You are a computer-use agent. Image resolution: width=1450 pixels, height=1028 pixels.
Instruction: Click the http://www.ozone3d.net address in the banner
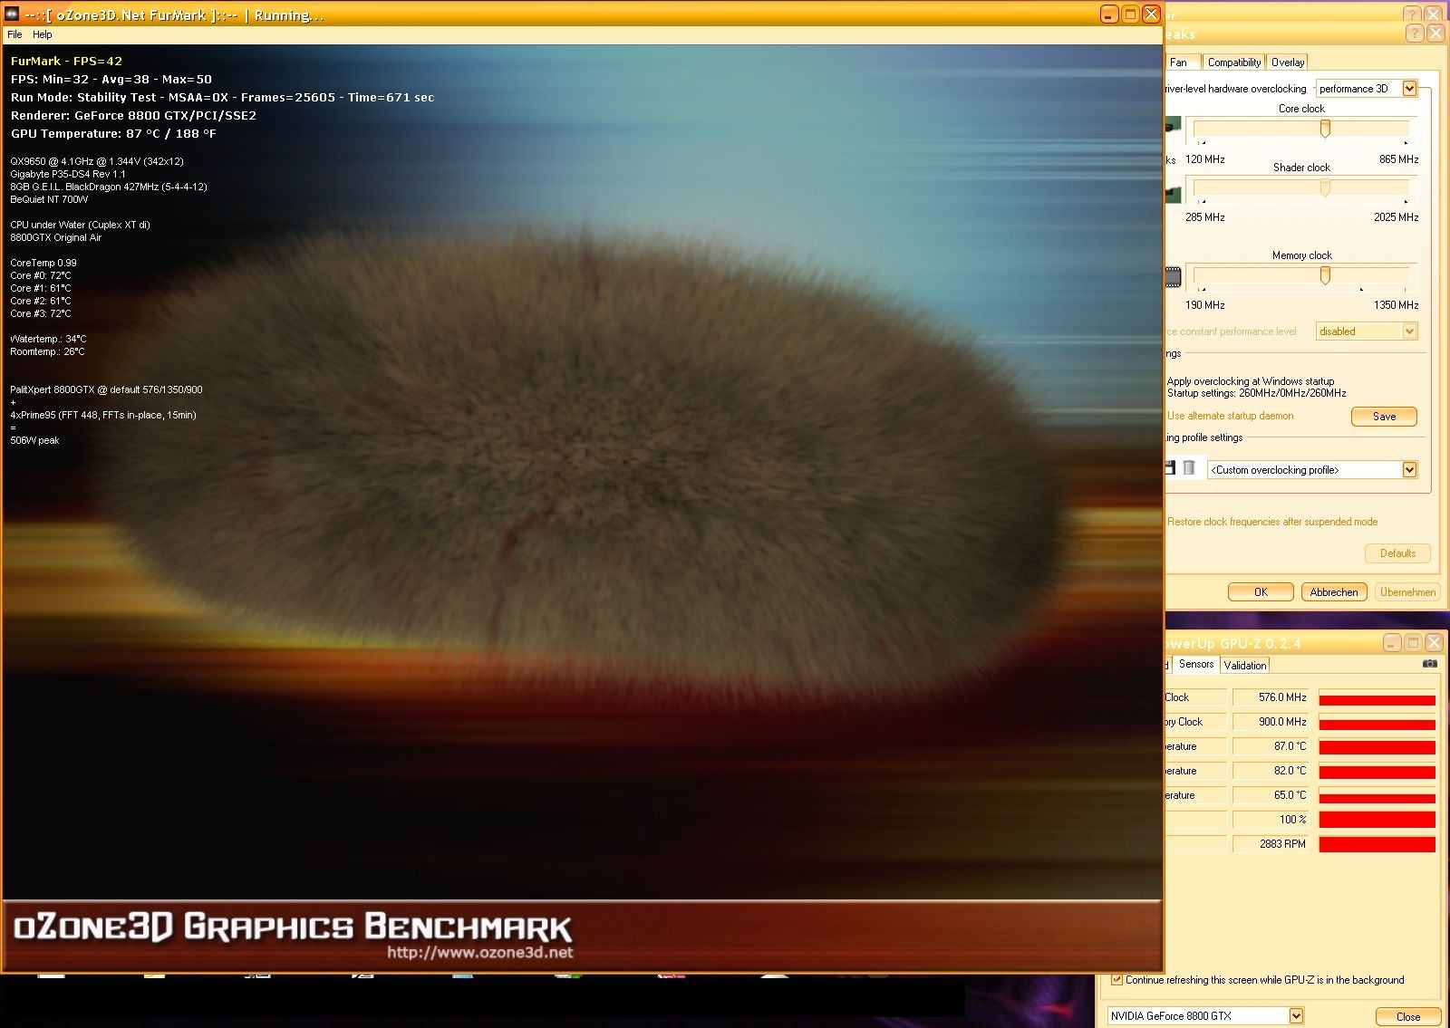tap(480, 952)
